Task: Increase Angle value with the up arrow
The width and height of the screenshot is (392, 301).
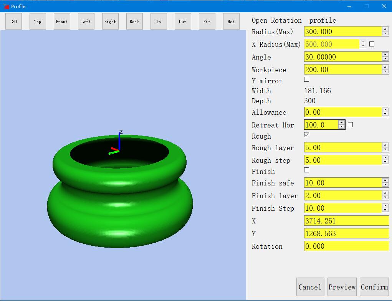Action: (x=385, y=55)
